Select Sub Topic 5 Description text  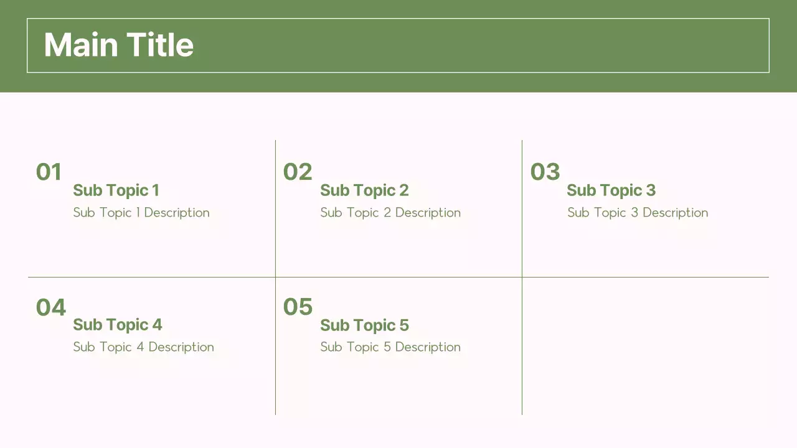[390, 347]
